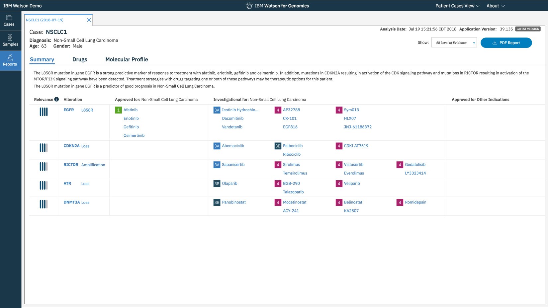Screen dimensions: 548x308
Task: Expand the About menu
Action: click(x=496, y=6)
